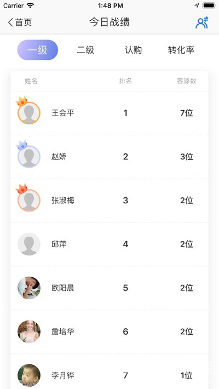The height and width of the screenshot is (389, 219).
Task: Switch to the 认购 tab
Action: pos(133,50)
